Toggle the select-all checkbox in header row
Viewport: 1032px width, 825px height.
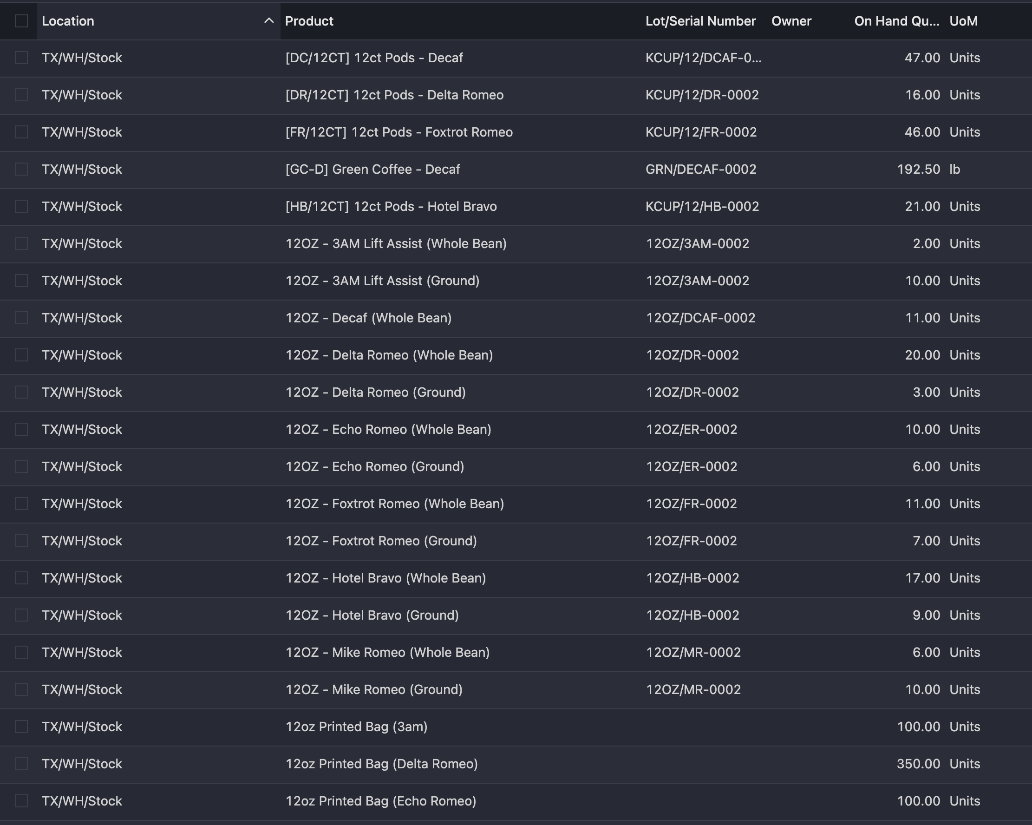(x=21, y=21)
